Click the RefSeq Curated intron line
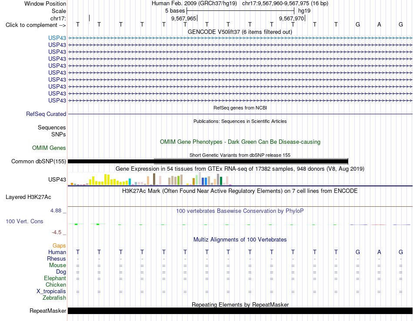 tap(240, 114)
